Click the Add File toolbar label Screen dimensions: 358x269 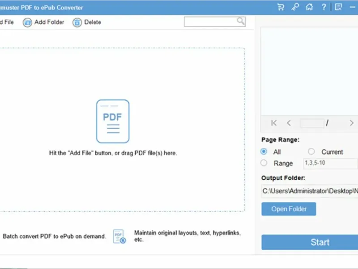7,22
